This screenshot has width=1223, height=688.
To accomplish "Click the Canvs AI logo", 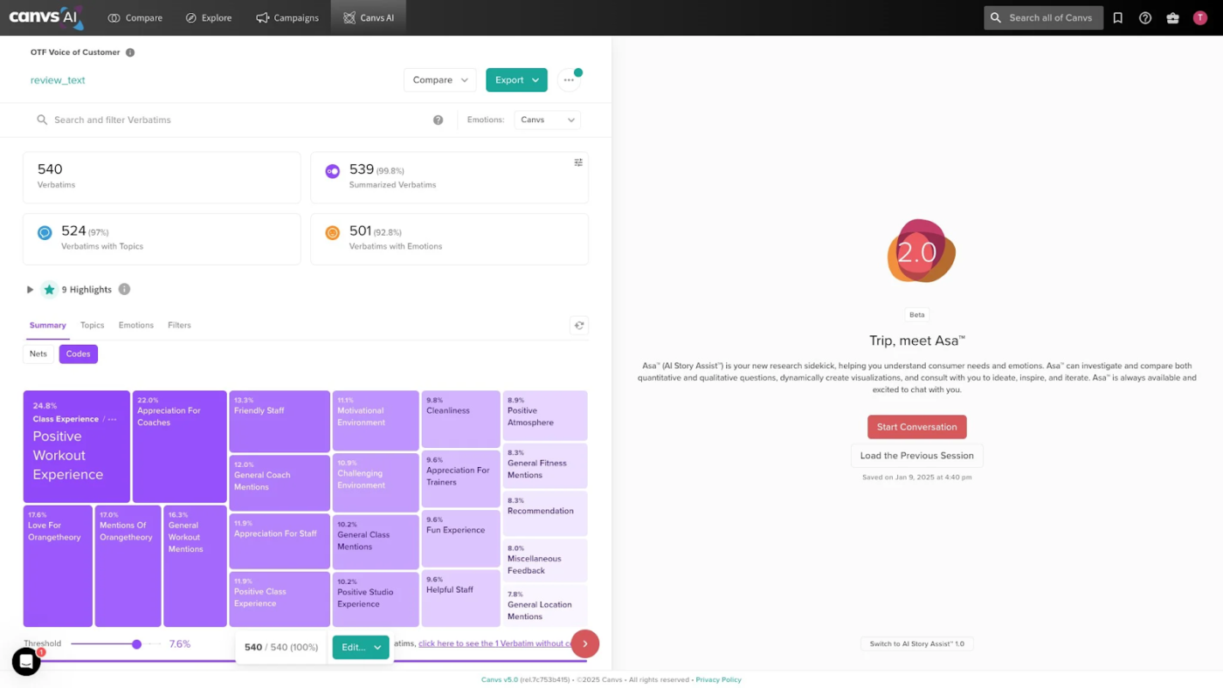I will coord(46,17).
